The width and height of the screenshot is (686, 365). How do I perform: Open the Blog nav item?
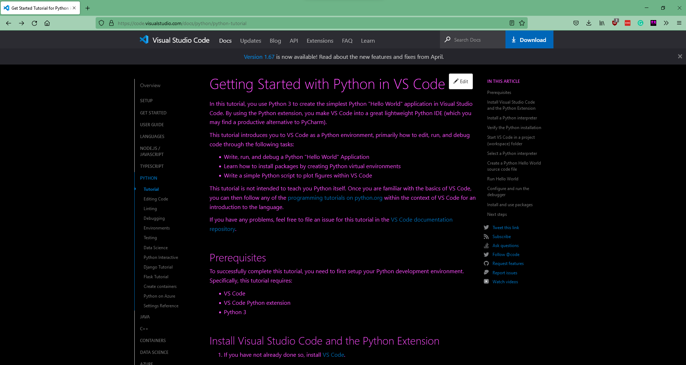point(275,41)
